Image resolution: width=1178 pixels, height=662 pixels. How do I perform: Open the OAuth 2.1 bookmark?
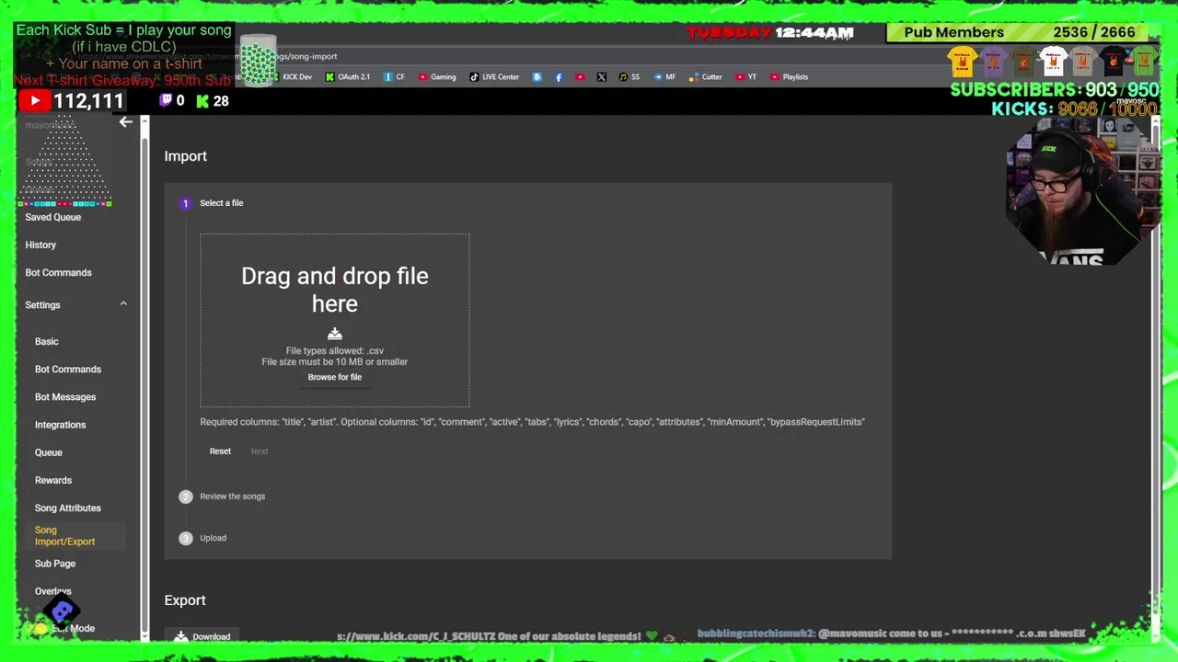click(x=348, y=77)
